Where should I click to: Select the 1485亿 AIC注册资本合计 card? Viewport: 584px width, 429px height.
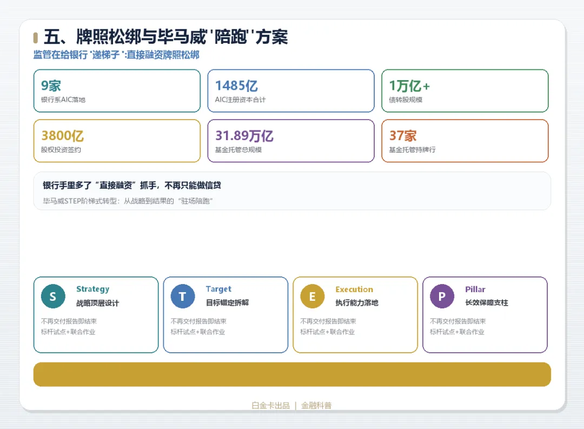(x=291, y=90)
